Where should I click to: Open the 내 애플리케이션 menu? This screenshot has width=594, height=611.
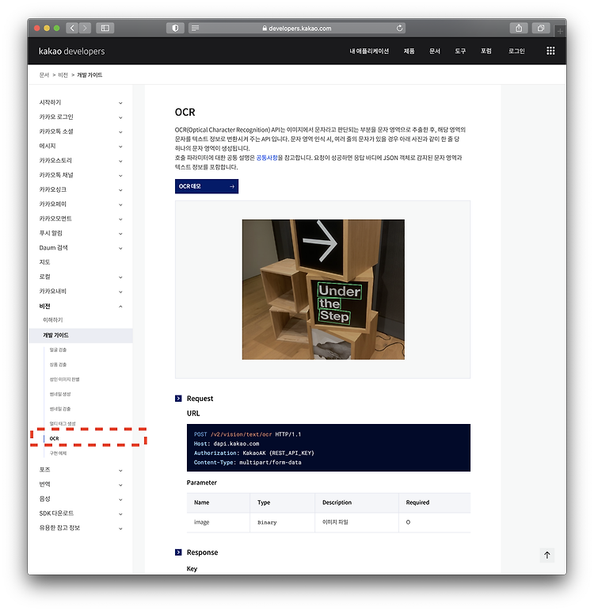[369, 51]
